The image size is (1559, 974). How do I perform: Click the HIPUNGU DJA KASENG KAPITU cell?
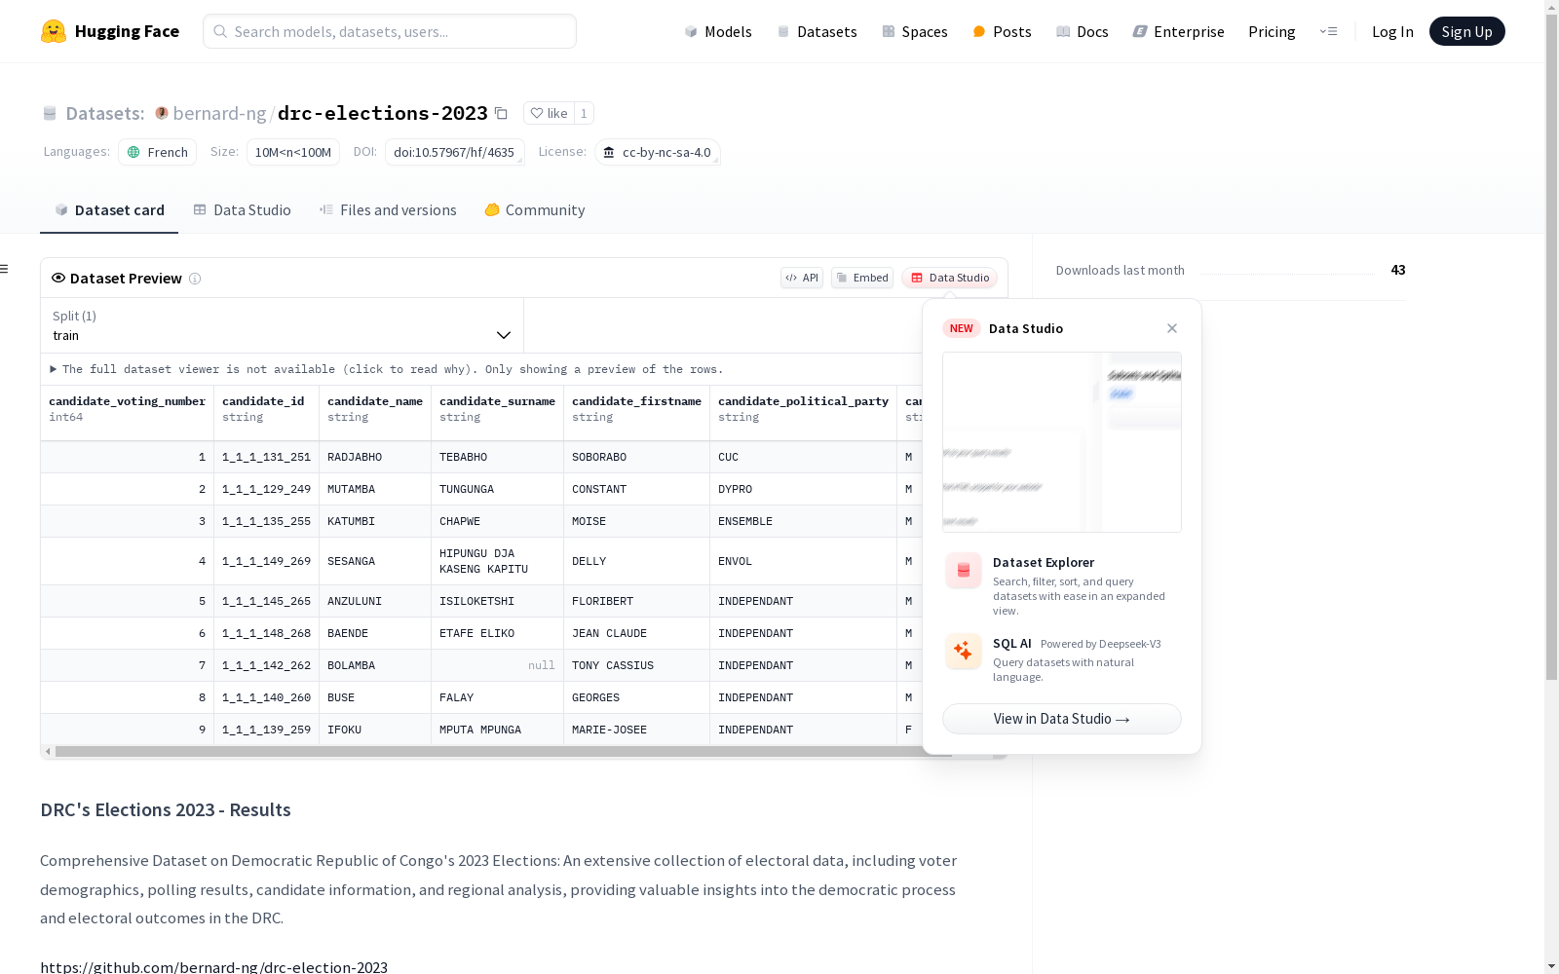pyautogui.click(x=497, y=561)
